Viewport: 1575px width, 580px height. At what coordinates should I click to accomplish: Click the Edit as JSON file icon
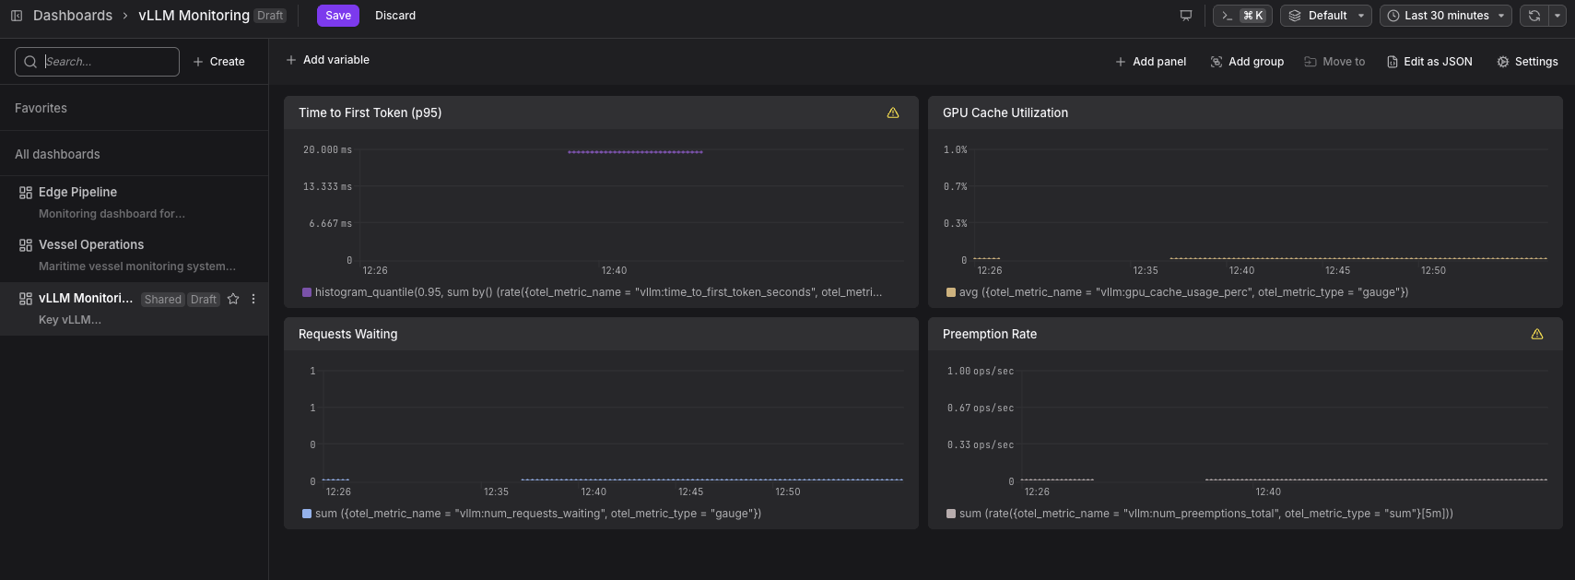[1393, 62]
